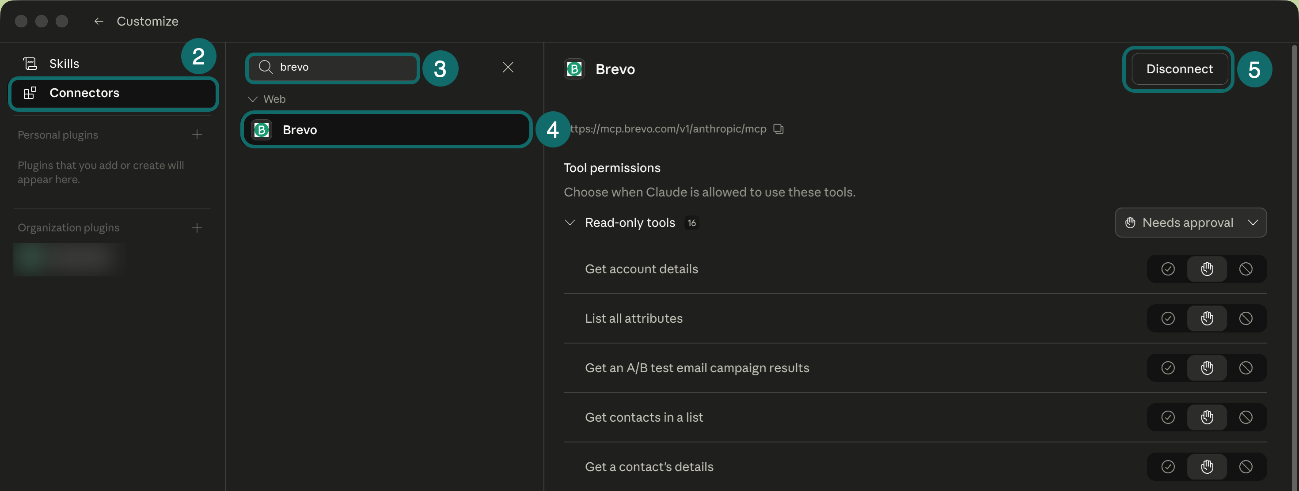Go back using the arrow beside Customize
The width and height of the screenshot is (1299, 491).
pyautogui.click(x=99, y=21)
